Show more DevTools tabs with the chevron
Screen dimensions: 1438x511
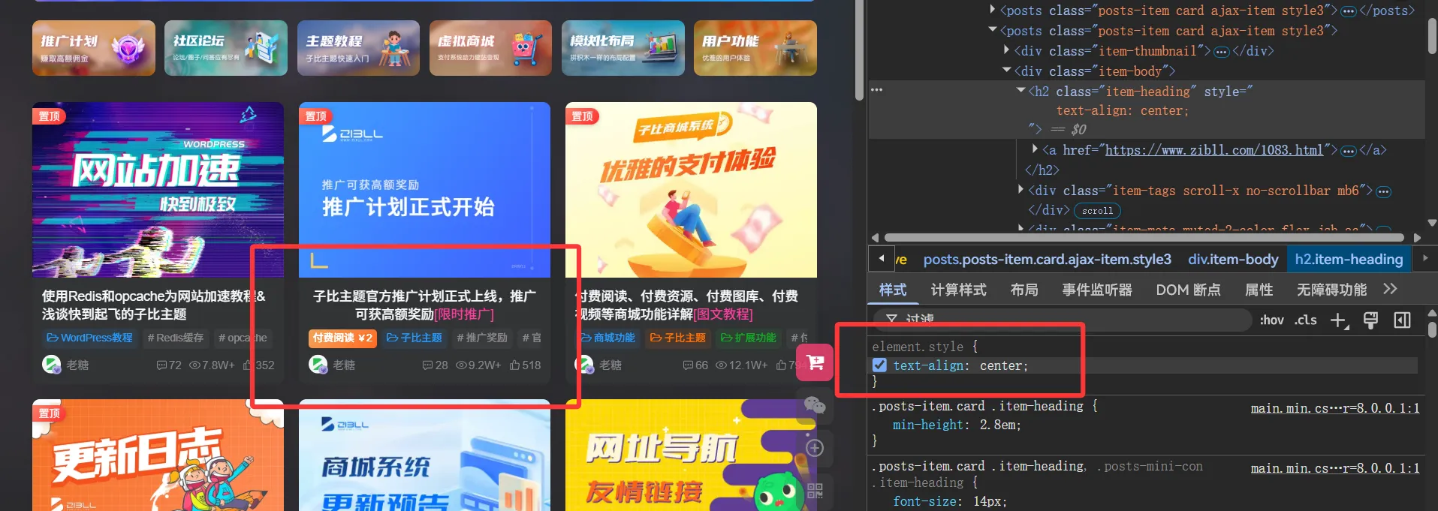click(x=1390, y=289)
